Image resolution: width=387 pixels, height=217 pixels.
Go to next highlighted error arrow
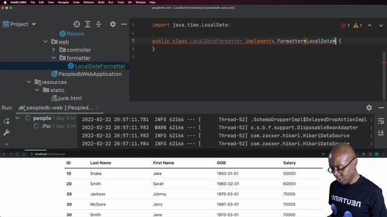point(381,25)
